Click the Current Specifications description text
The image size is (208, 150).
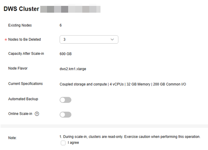[x=123, y=84]
